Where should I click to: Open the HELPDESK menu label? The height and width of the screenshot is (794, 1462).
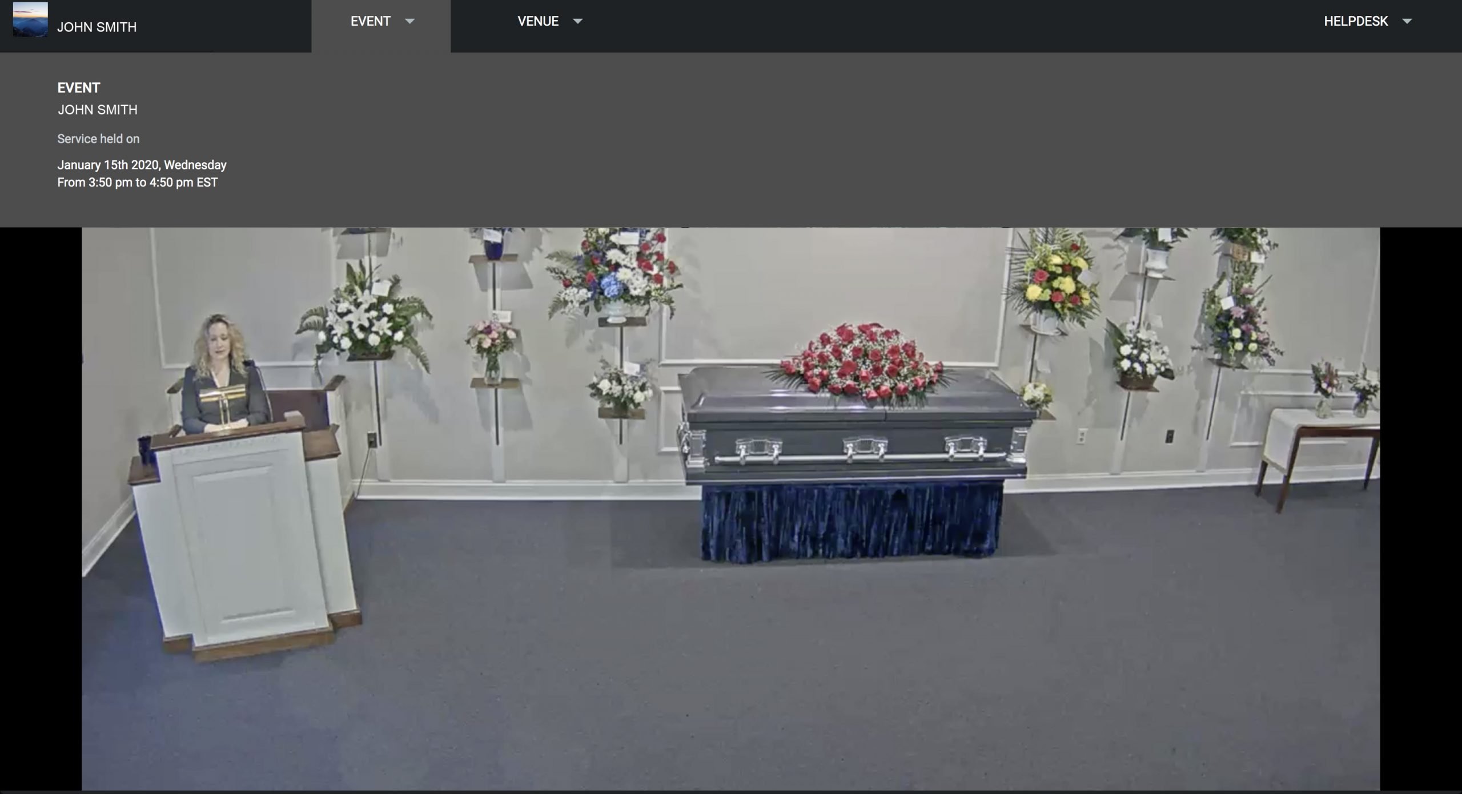click(x=1355, y=21)
